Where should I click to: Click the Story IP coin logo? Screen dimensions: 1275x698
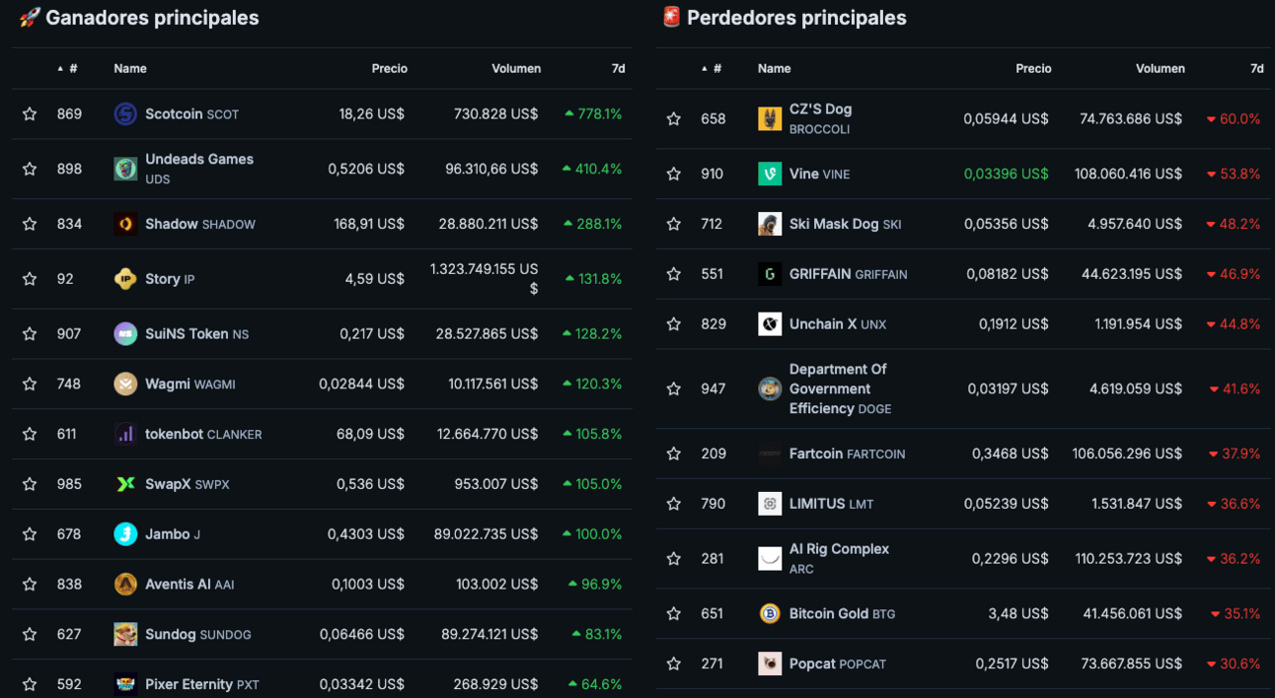tap(125, 279)
